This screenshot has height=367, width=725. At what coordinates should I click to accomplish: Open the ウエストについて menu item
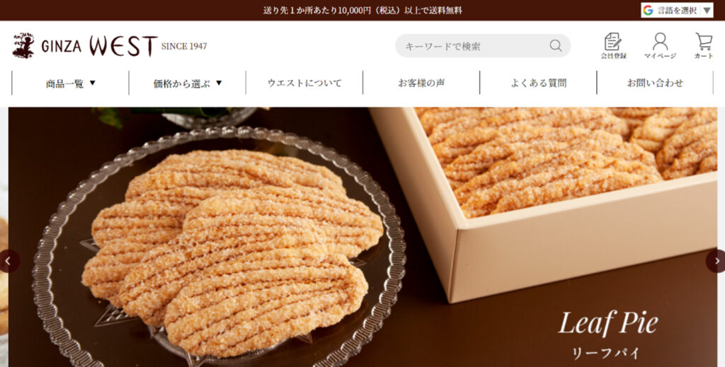pyautogui.click(x=304, y=83)
